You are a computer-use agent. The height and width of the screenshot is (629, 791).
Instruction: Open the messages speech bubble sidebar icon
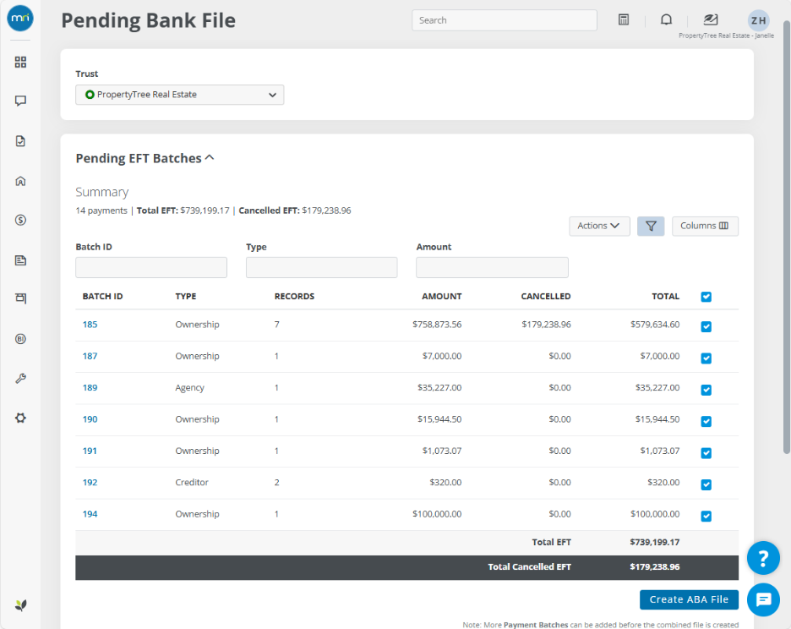tap(20, 101)
